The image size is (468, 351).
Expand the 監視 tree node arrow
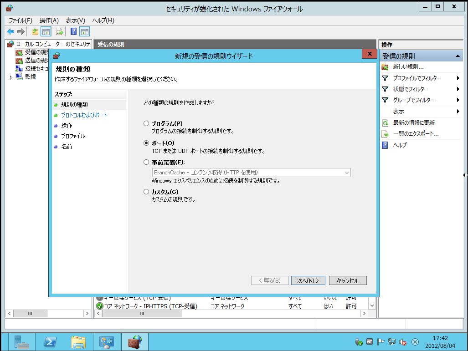click(x=11, y=77)
